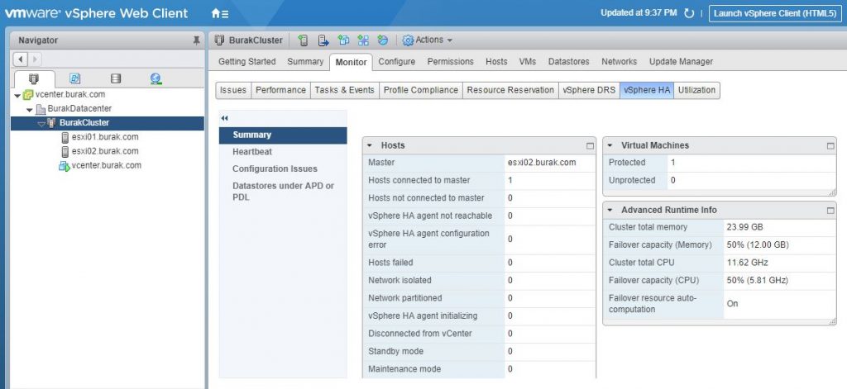Collapse the BurakCluster tree node
The image size is (847, 389).
(x=41, y=124)
